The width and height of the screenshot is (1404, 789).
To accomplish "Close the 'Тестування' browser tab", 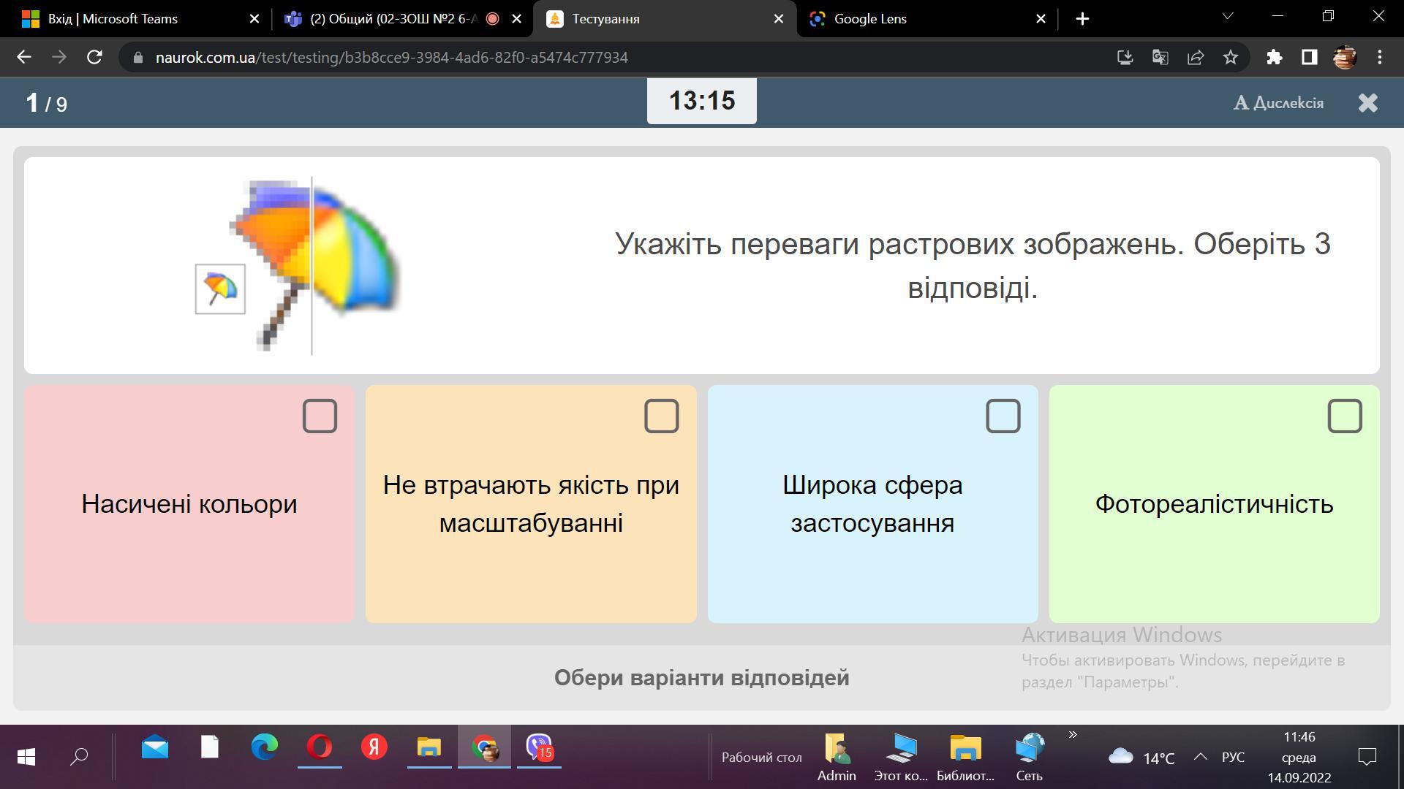I will [779, 19].
